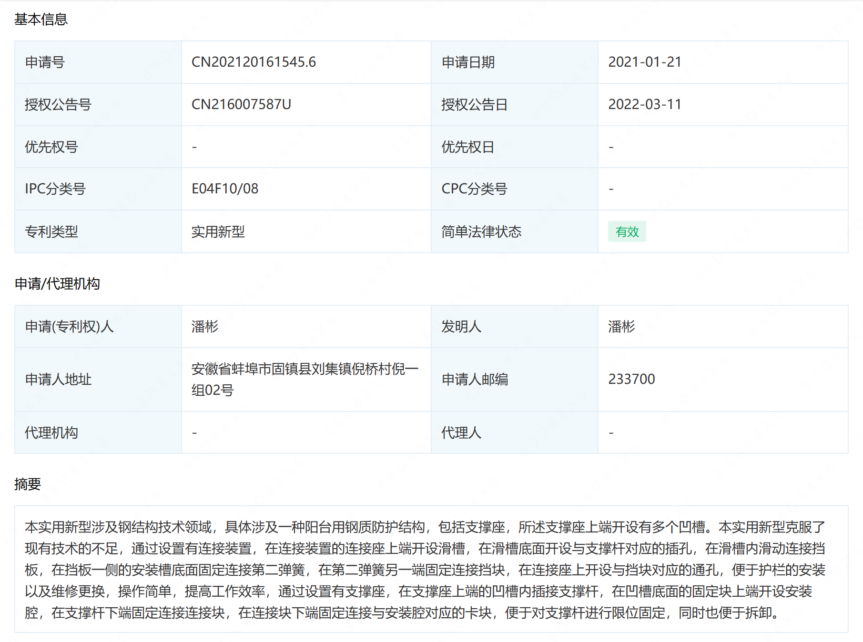Click the 申请人地址 label cell
This screenshot has width=863, height=642.
[x=98, y=380]
